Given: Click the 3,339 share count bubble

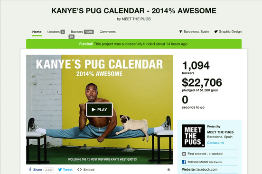Looking at the screenshot, I should click(49, 170).
